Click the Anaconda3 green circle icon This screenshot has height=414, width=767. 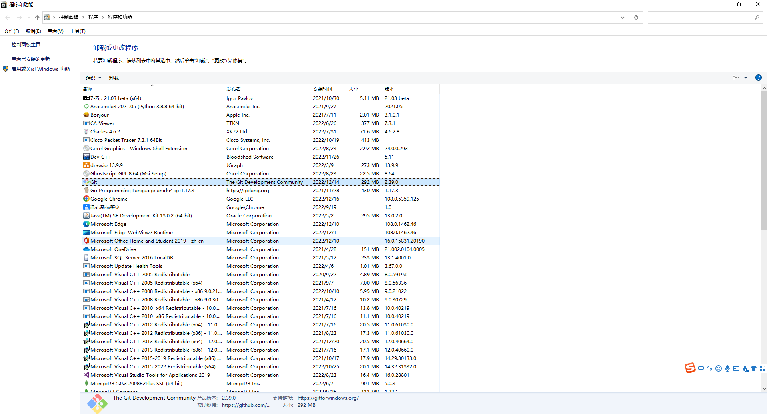tap(86, 106)
